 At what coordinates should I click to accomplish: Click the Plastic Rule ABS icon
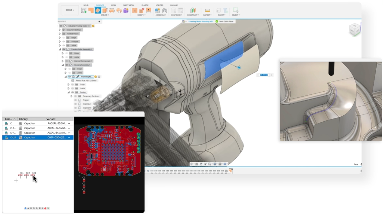tap(73, 81)
